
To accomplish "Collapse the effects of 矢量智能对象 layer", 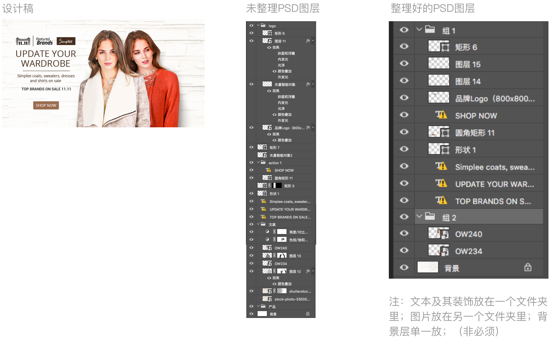I will click(313, 84).
